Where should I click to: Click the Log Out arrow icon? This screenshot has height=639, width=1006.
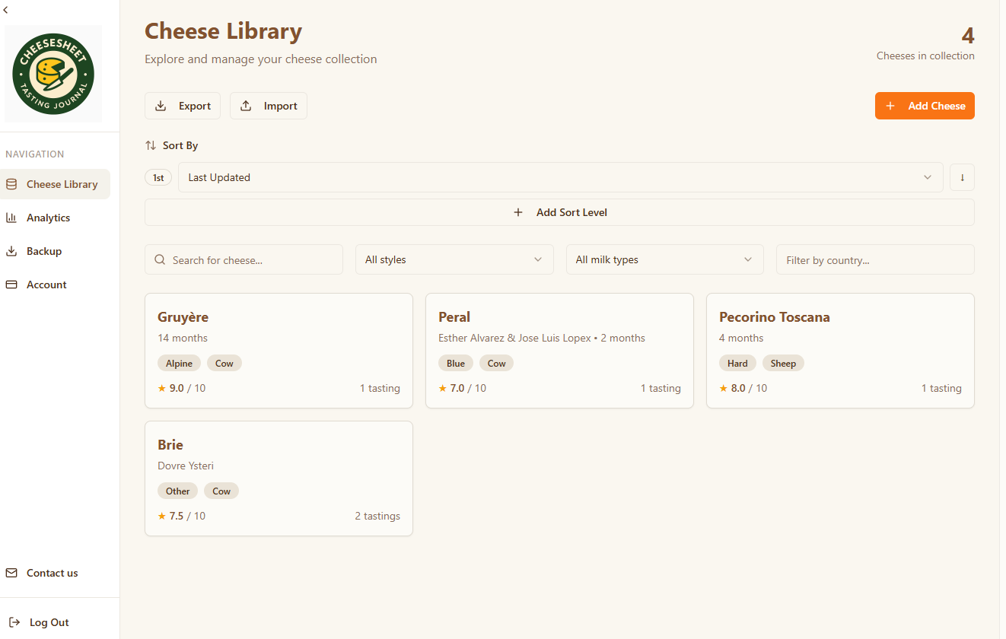click(14, 622)
